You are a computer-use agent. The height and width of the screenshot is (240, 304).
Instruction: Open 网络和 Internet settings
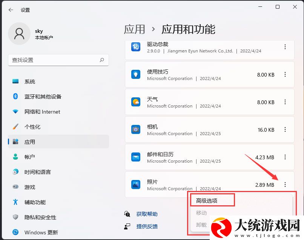[x=58, y=112]
